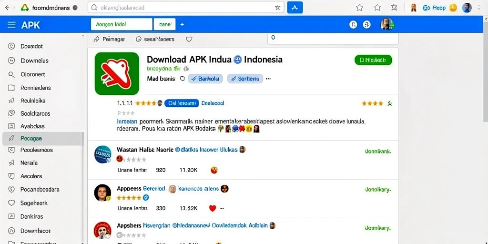
Task: Click the browser profile avatar at top right
Action: click(467, 8)
